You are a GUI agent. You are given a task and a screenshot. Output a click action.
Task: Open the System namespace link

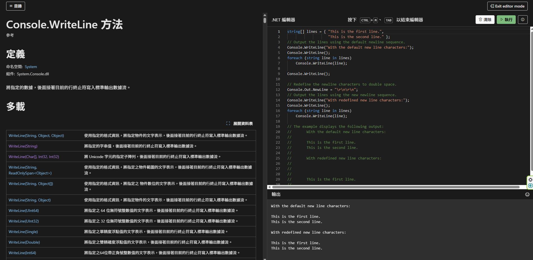coord(31,67)
